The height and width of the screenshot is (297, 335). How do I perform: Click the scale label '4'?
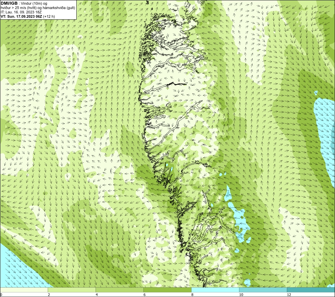(97, 295)
